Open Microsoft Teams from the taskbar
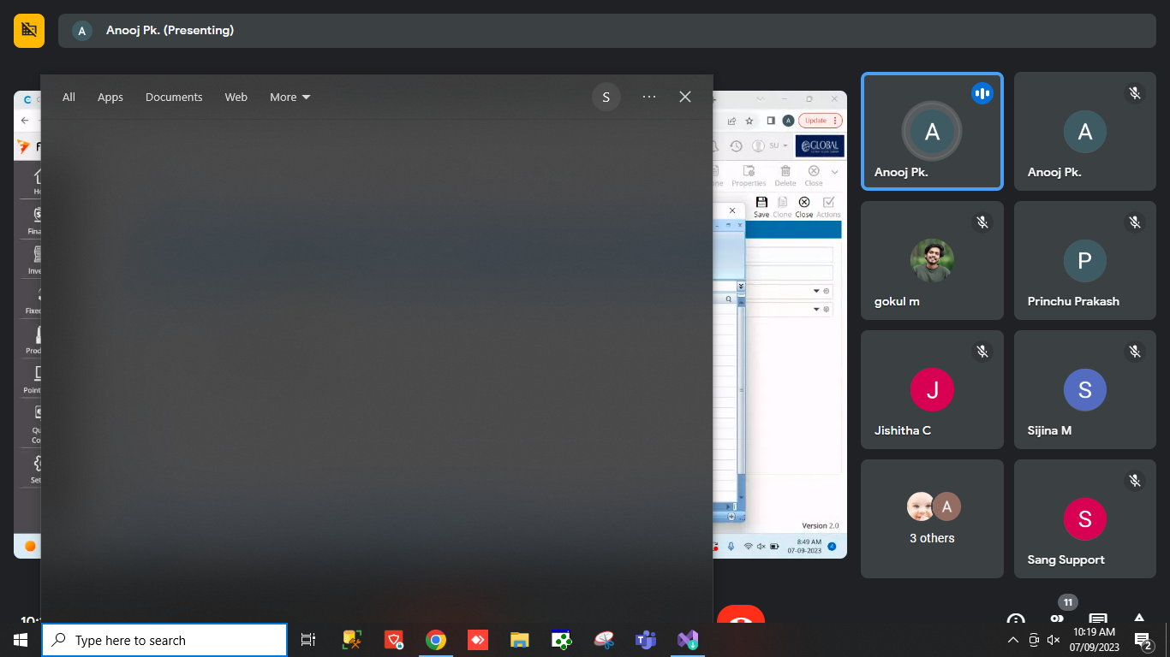The height and width of the screenshot is (657, 1170). pos(645,640)
